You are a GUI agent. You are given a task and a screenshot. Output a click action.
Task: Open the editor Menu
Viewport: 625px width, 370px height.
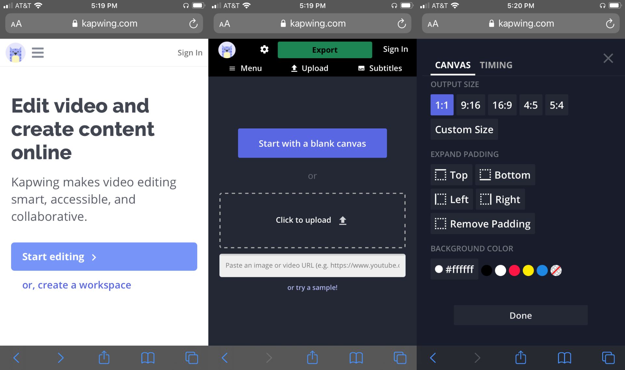(x=245, y=68)
